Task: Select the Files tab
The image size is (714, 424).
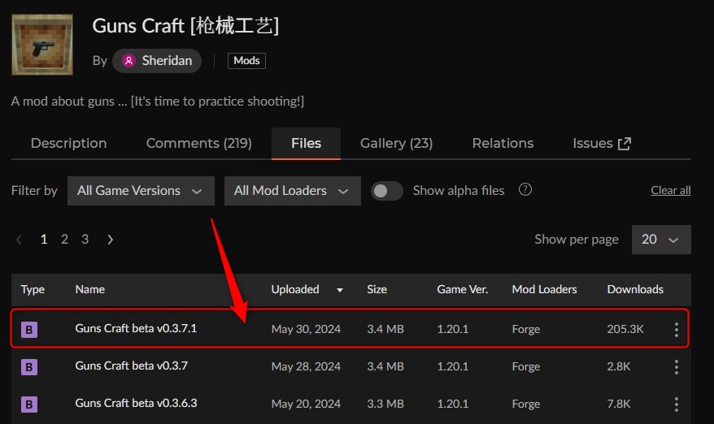Action: [x=306, y=143]
